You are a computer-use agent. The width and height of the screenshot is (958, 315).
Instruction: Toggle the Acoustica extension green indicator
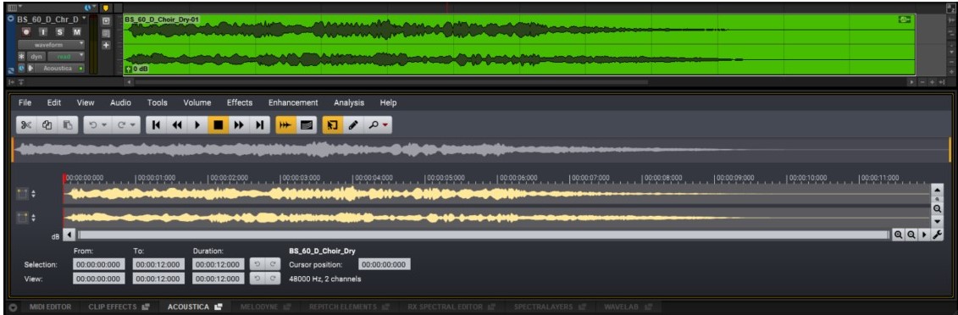80,69
